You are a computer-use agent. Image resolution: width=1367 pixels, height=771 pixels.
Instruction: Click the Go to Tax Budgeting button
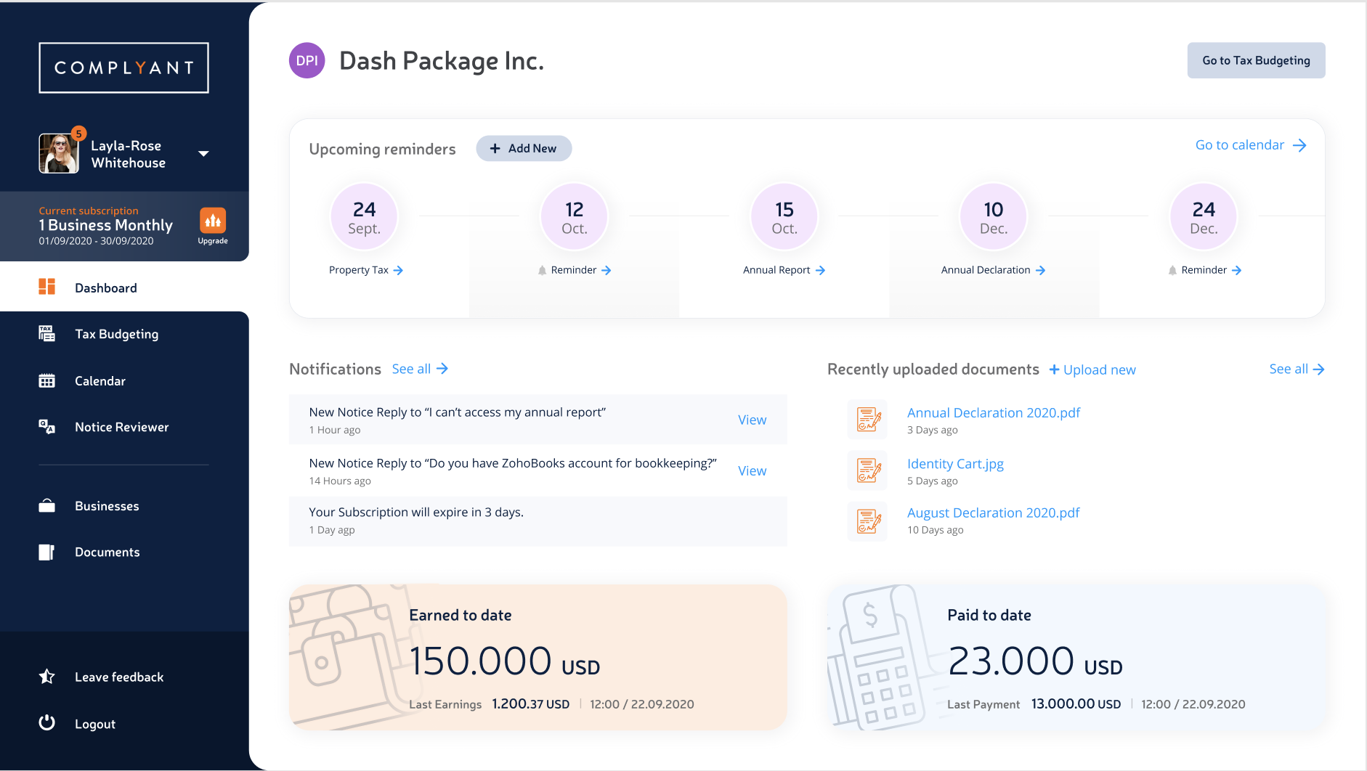(x=1256, y=60)
